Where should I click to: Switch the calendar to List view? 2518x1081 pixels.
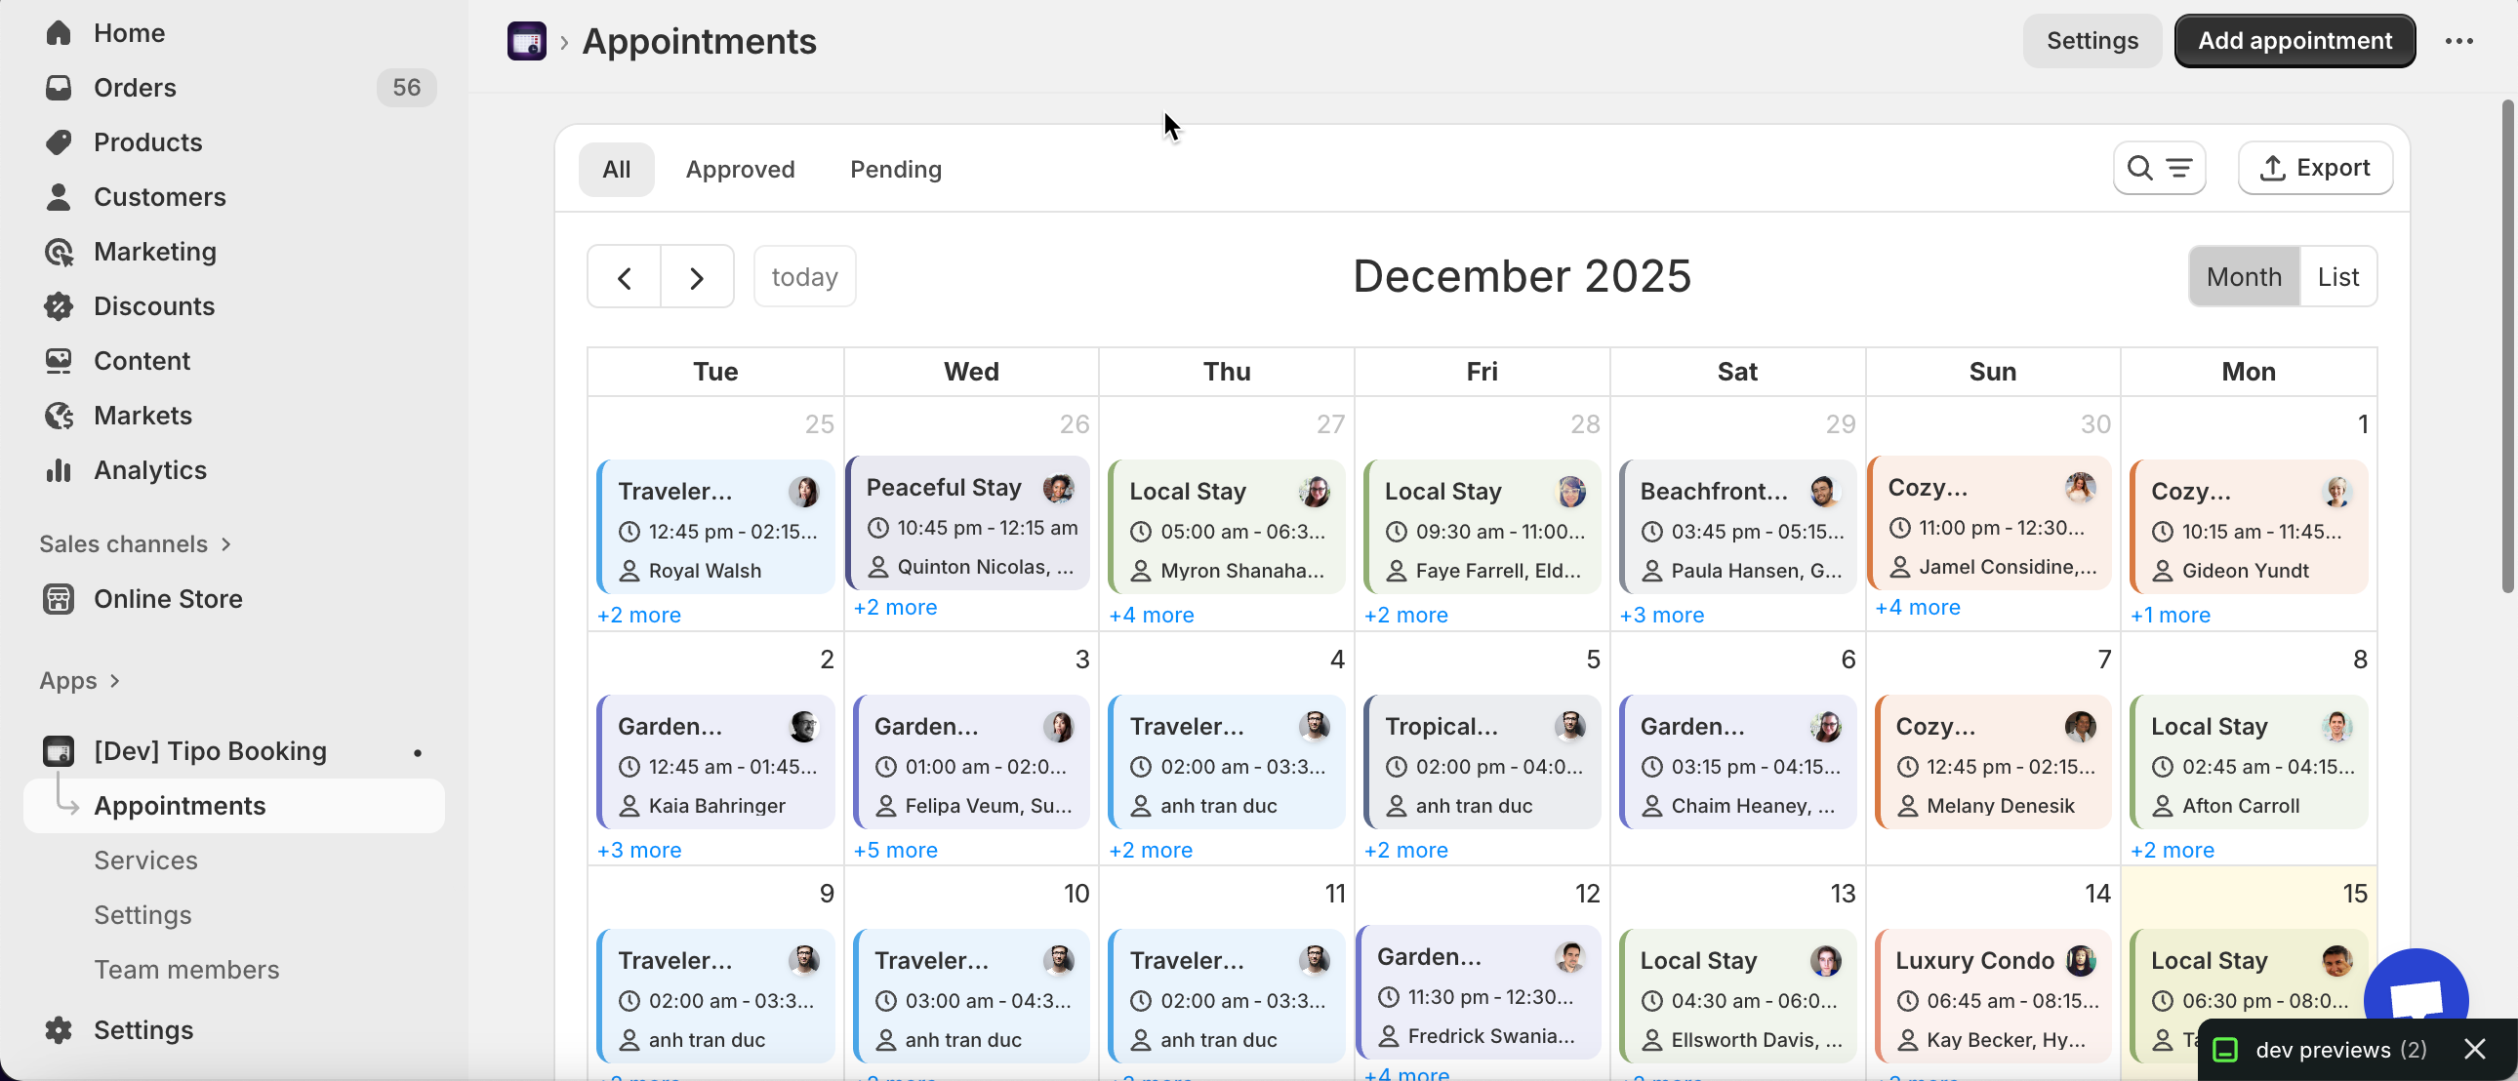pos(2337,277)
